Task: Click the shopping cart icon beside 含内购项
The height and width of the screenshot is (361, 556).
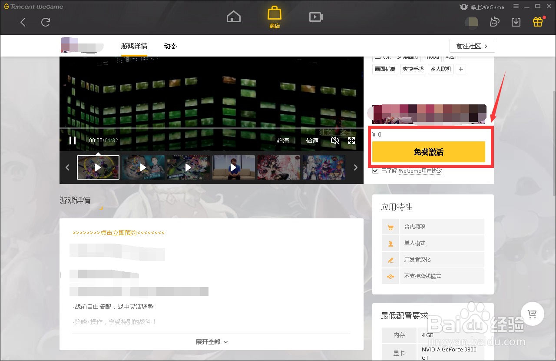Action: coord(391,227)
